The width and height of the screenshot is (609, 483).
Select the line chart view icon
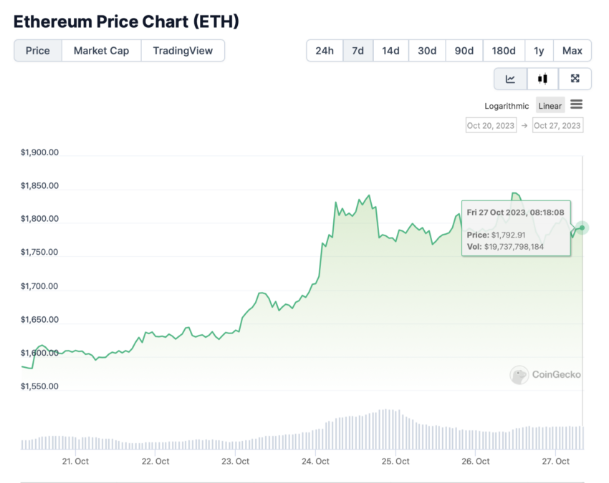tap(510, 79)
